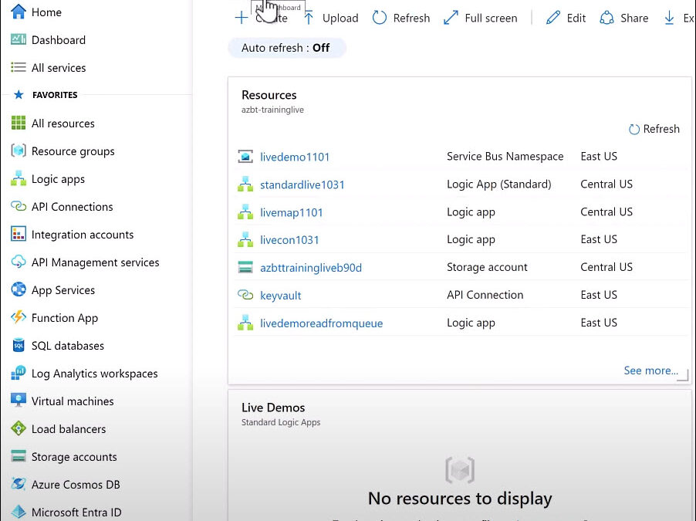The image size is (696, 521).
Task: Navigate to Virtual machines
Action: pos(73,401)
